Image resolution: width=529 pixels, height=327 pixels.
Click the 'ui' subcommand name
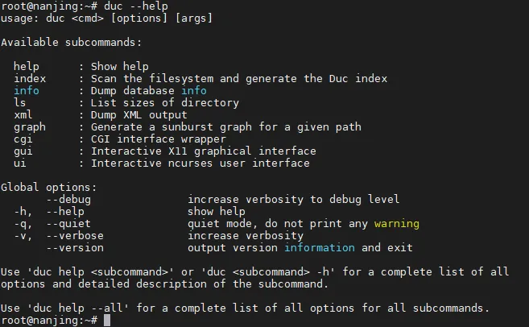click(x=20, y=163)
